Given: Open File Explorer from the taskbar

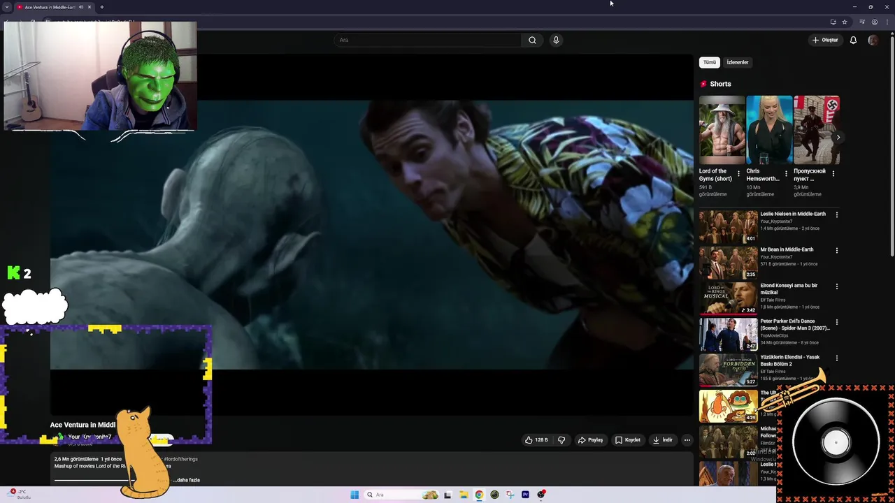Looking at the screenshot, I should coord(464,495).
